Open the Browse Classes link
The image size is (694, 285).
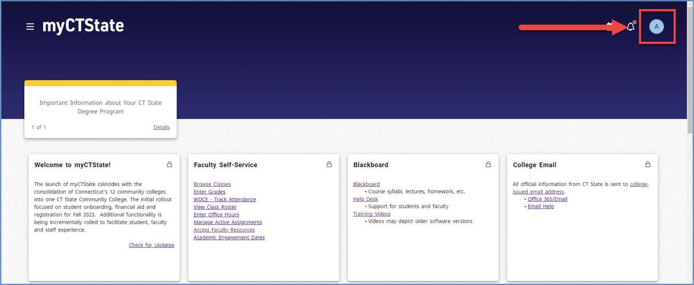(212, 184)
